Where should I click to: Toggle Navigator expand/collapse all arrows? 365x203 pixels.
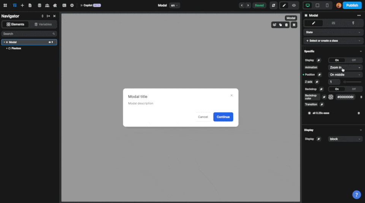[x=42, y=16]
